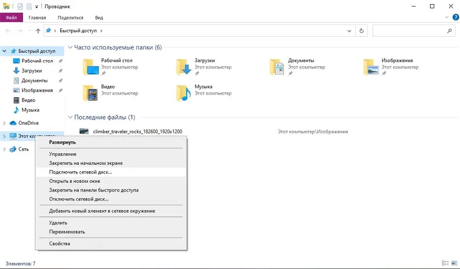Refresh the current view with the refresh icon
460x269 pixels.
(362, 31)
